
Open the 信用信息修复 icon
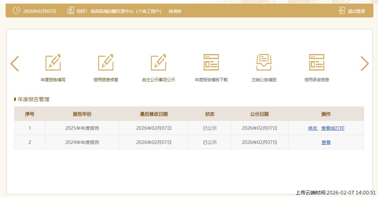(x=106, y=62)
